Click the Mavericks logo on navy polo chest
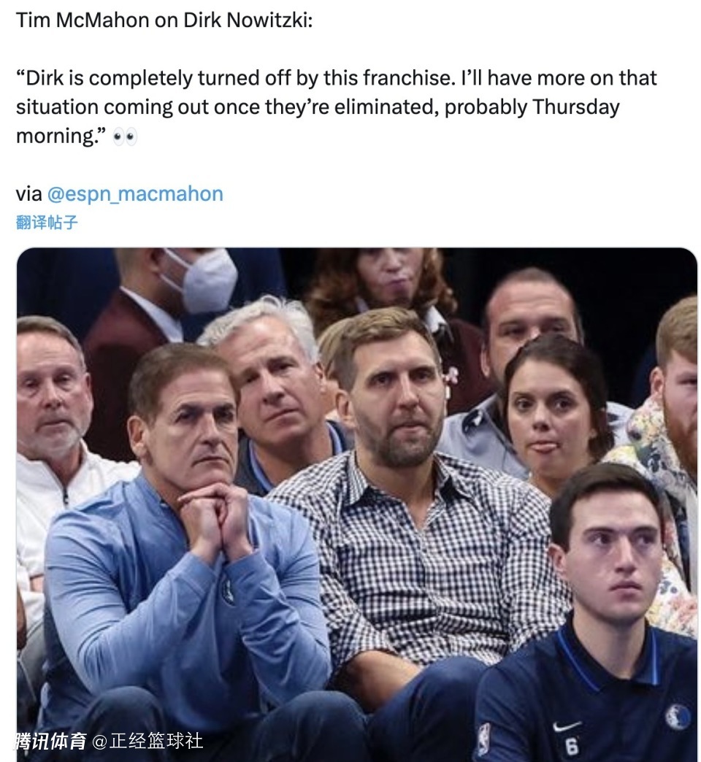 [x=677, y=716]
